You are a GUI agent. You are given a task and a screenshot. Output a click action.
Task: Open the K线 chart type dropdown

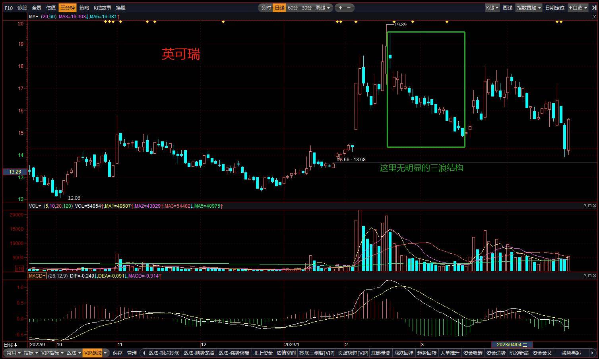(x=492, y=8)
